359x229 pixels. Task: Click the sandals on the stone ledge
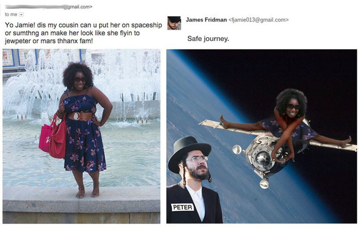(88, 191)
